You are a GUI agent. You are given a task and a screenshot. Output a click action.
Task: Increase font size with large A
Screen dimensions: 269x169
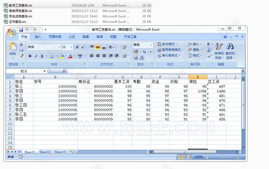click(77, 47)
